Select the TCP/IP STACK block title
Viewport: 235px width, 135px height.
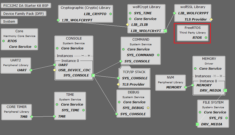[134, 72]
